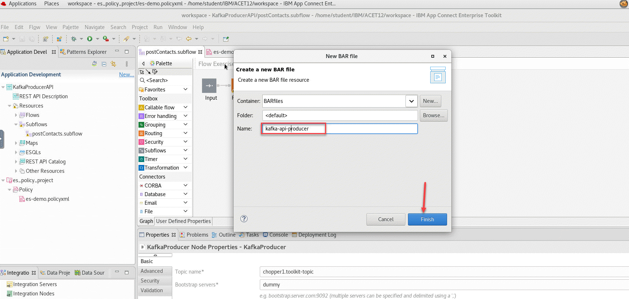Image resolution: width=629 pixels, height=299 pixels.
Task: Open the Validation properties tab
Action: [x=155, y=290]
